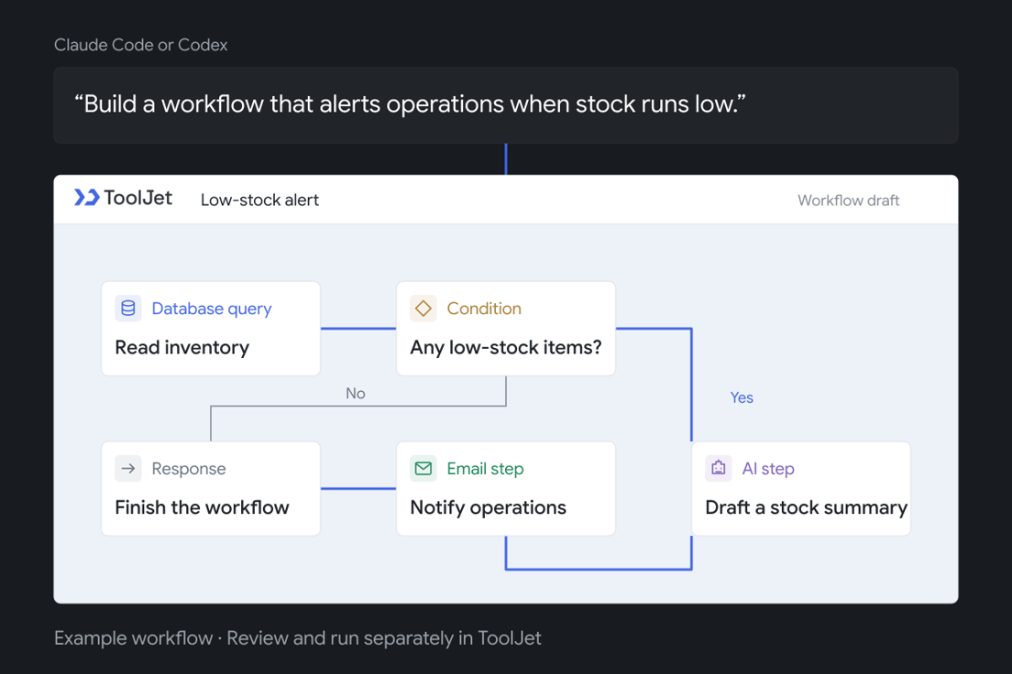Click the Condition diamond icon
The height and width of the screenshot is (674, 1012).
coord(423,309)
